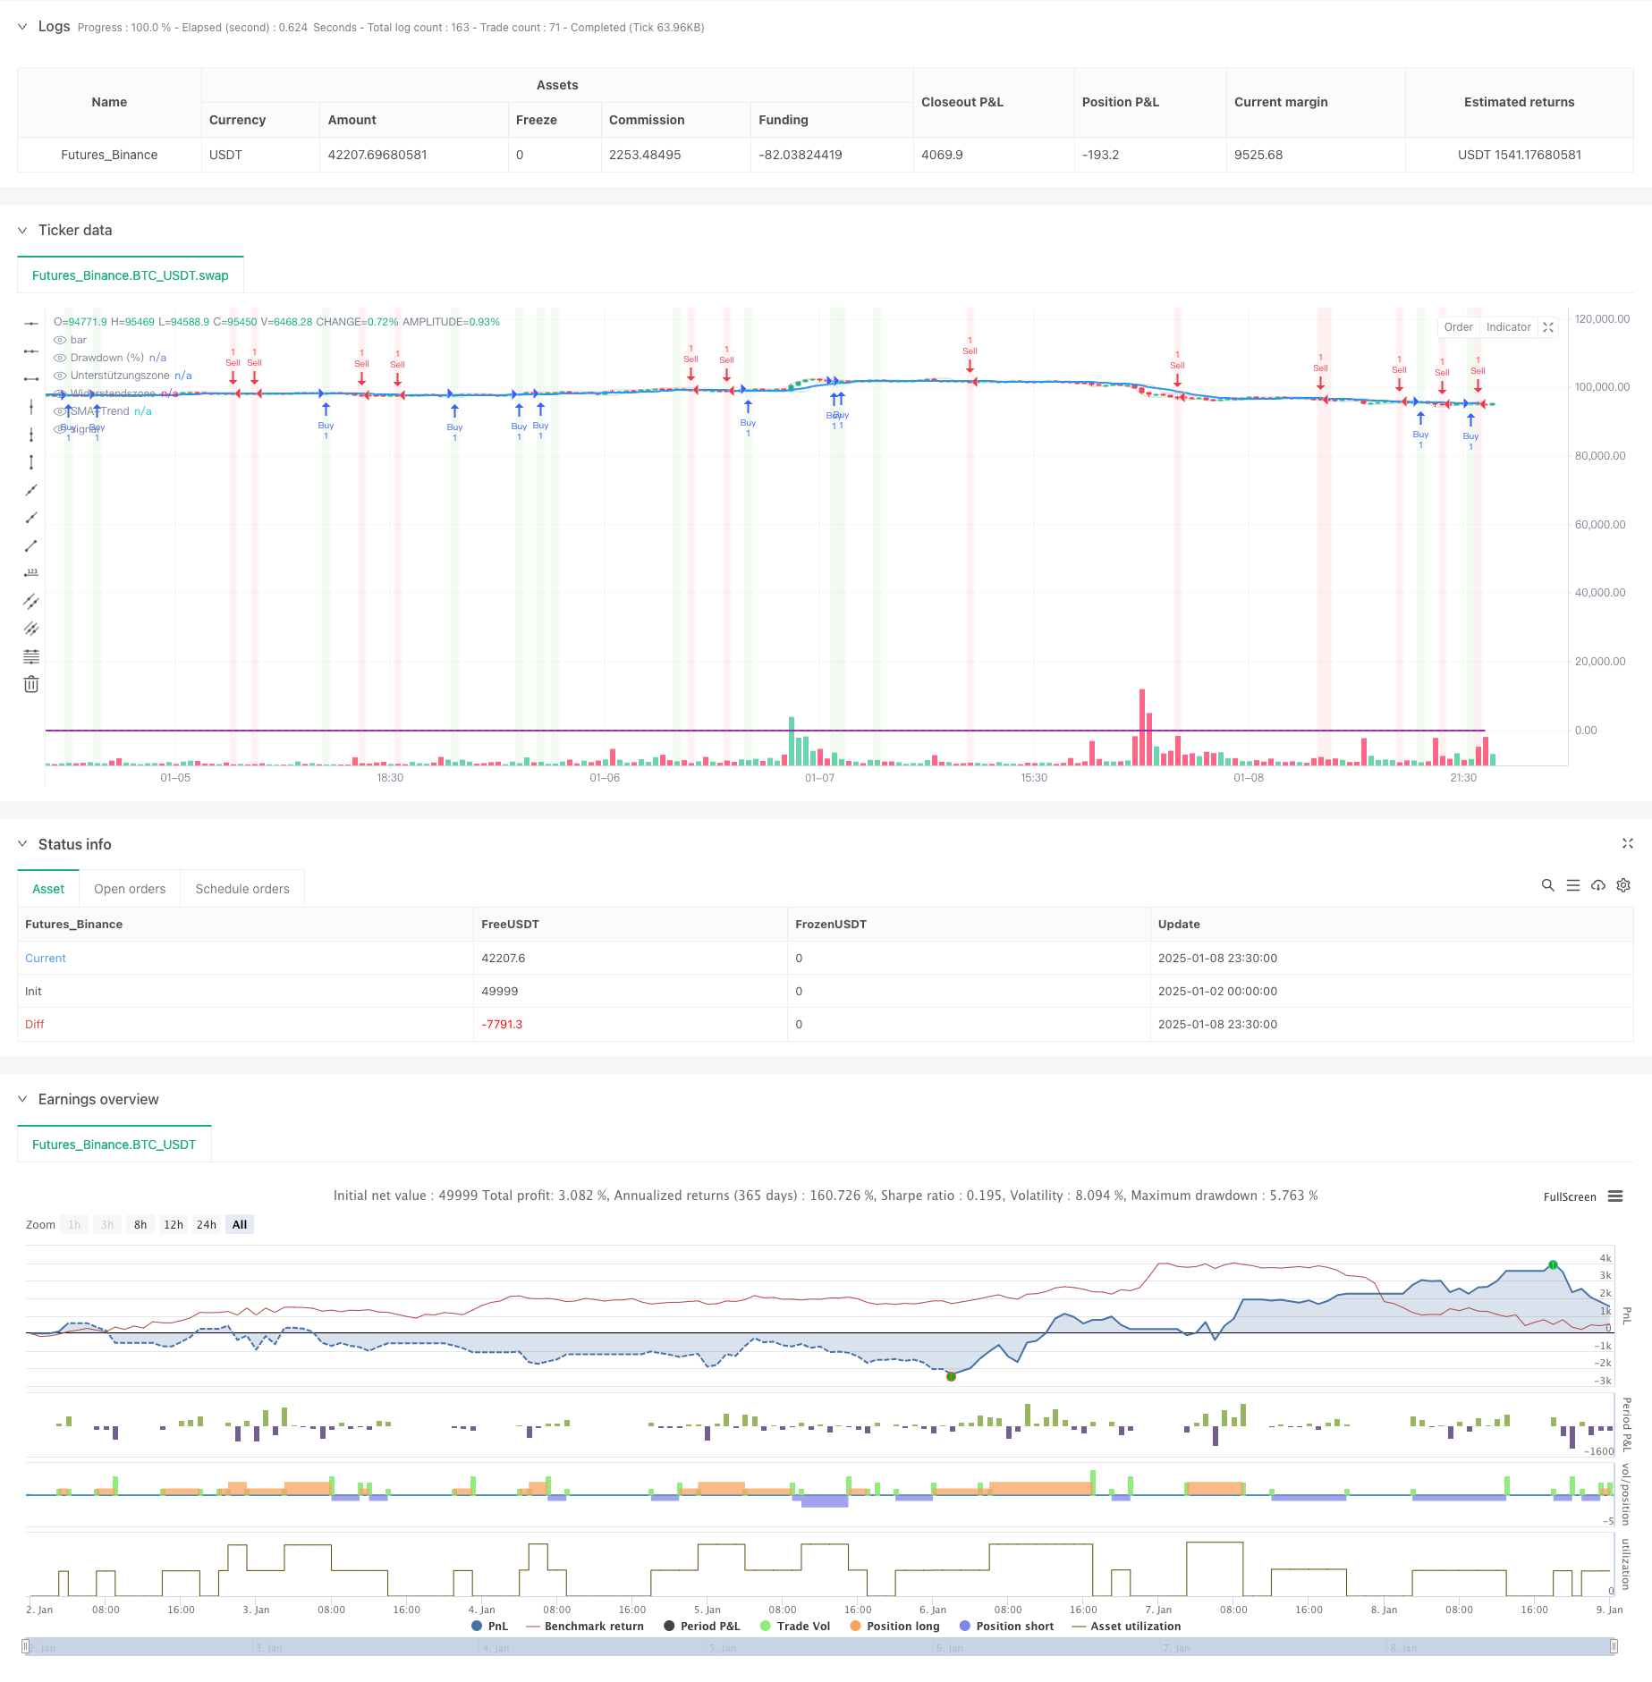Set earnings zoom to 8h
This screenshot has width=1652, height=1682.
click(x=140, y=1224)
